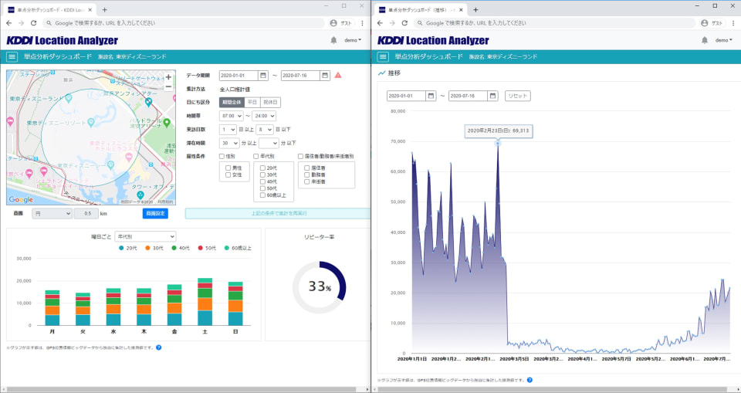Open start date calendar in trend window
This screenshot has height=393, width=741.
(431, 96)
